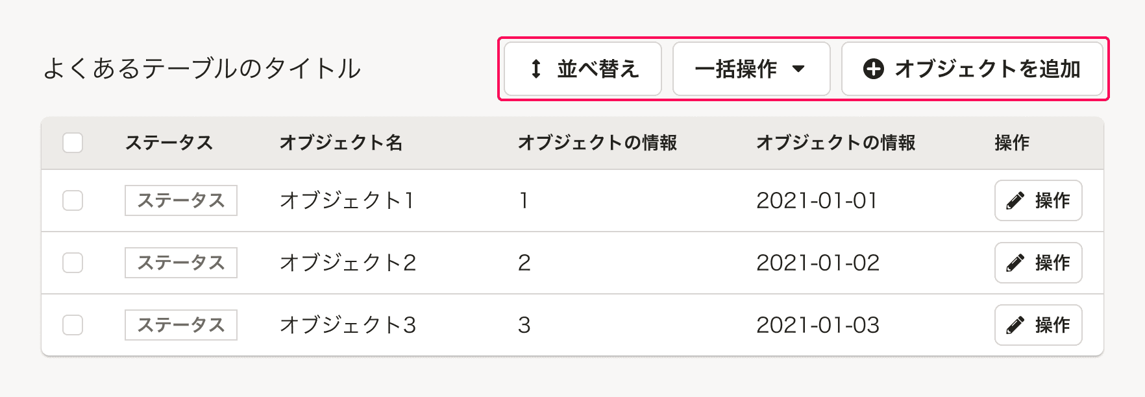Viewport: 1145px width, 397px height.
Task: Select the ステータス column header
Action: 169,143
